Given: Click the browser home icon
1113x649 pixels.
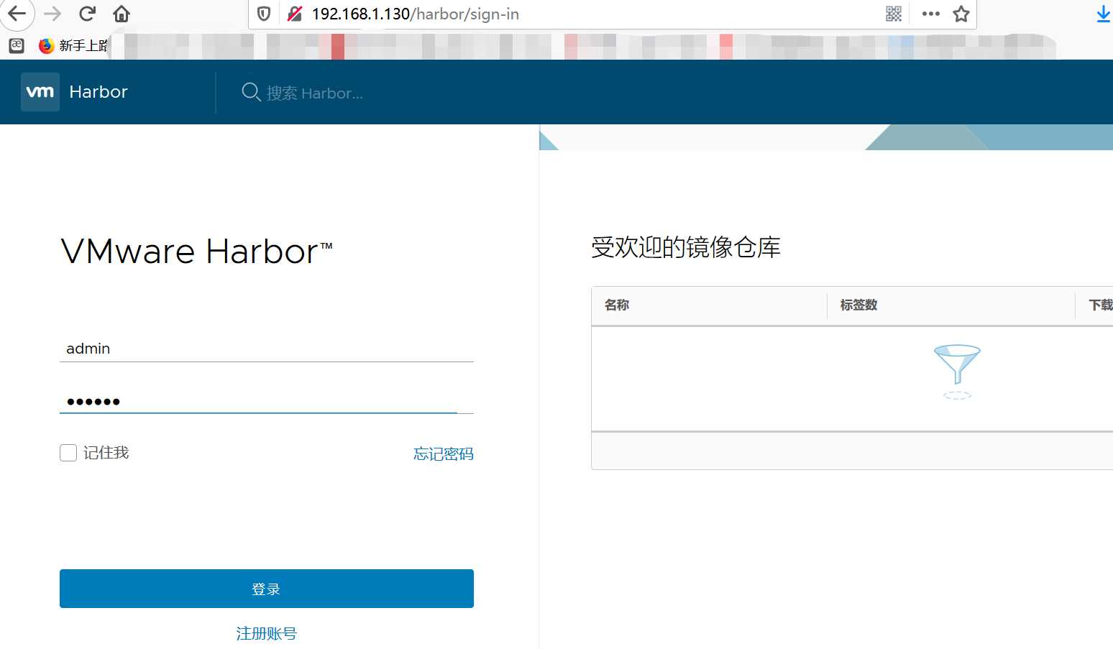Looking at the screenshot, I should pos(121,13).
